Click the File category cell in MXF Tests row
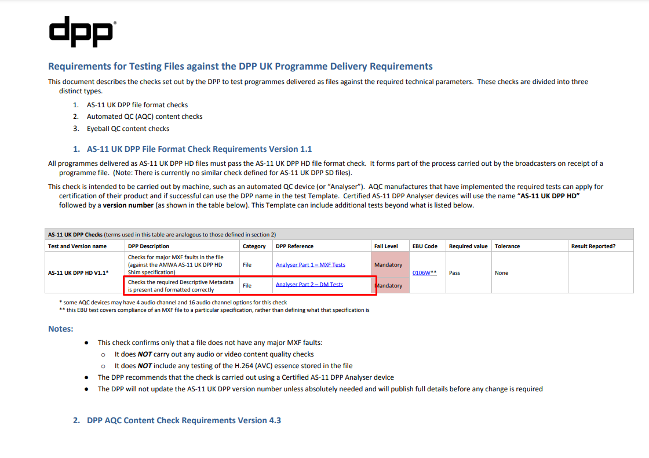Image resolution: width=649 pixels, height=458 pixels. tap(256, 264)
